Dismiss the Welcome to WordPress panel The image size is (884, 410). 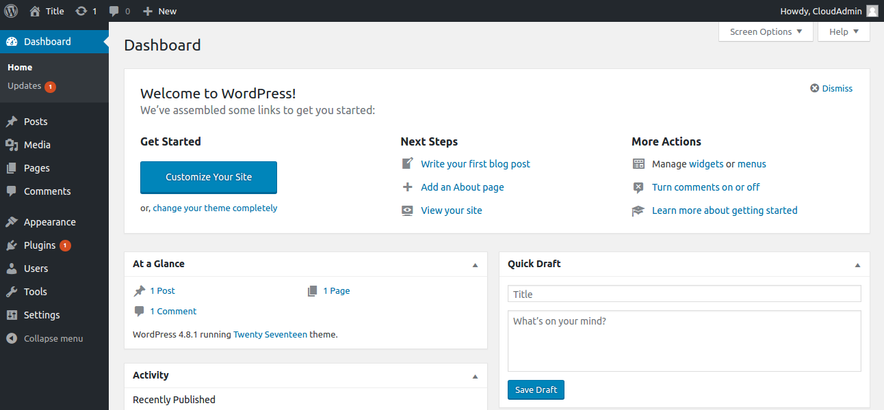click(x=831, y=88)
